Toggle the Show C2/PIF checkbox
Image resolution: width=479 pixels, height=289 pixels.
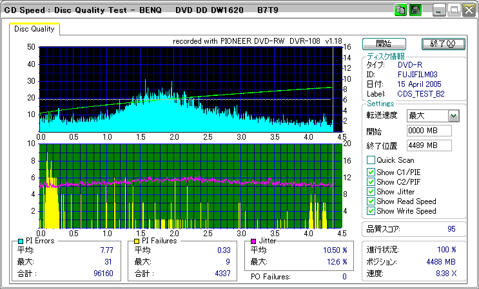pyautogui.click(x=371, y=182)
